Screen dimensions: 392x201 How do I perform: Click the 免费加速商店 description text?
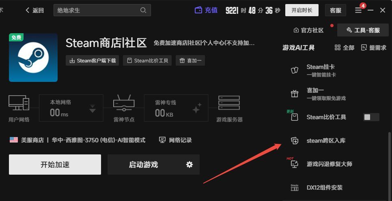click(x=204, y=43)
